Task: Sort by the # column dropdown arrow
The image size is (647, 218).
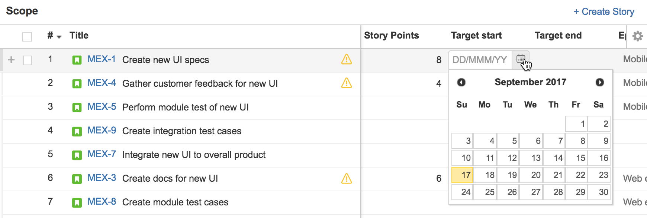Action: [x=59, y=37]
